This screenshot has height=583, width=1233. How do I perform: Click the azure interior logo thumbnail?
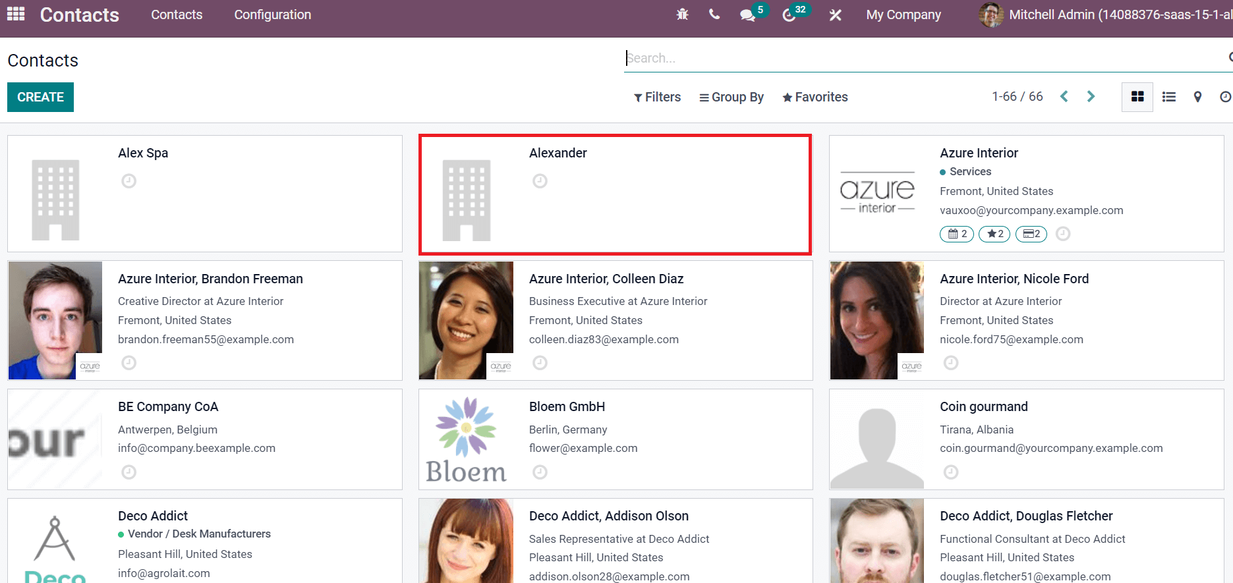[x=877, y=193]
